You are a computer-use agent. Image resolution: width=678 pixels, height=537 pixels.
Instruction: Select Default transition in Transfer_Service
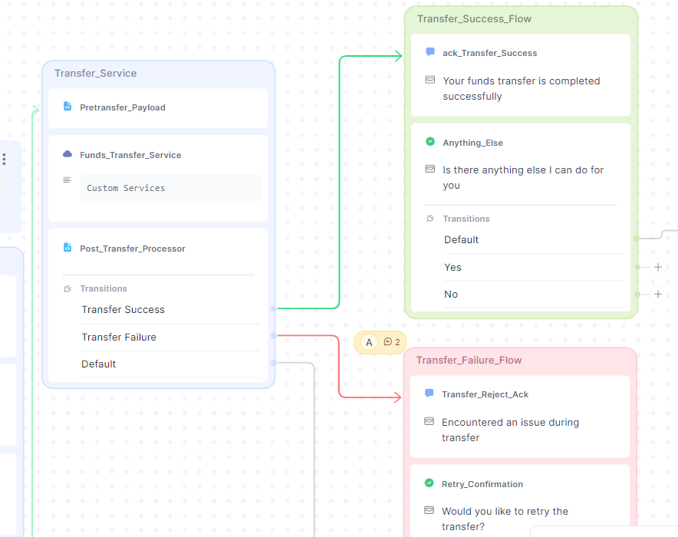(x=99, y=364)
